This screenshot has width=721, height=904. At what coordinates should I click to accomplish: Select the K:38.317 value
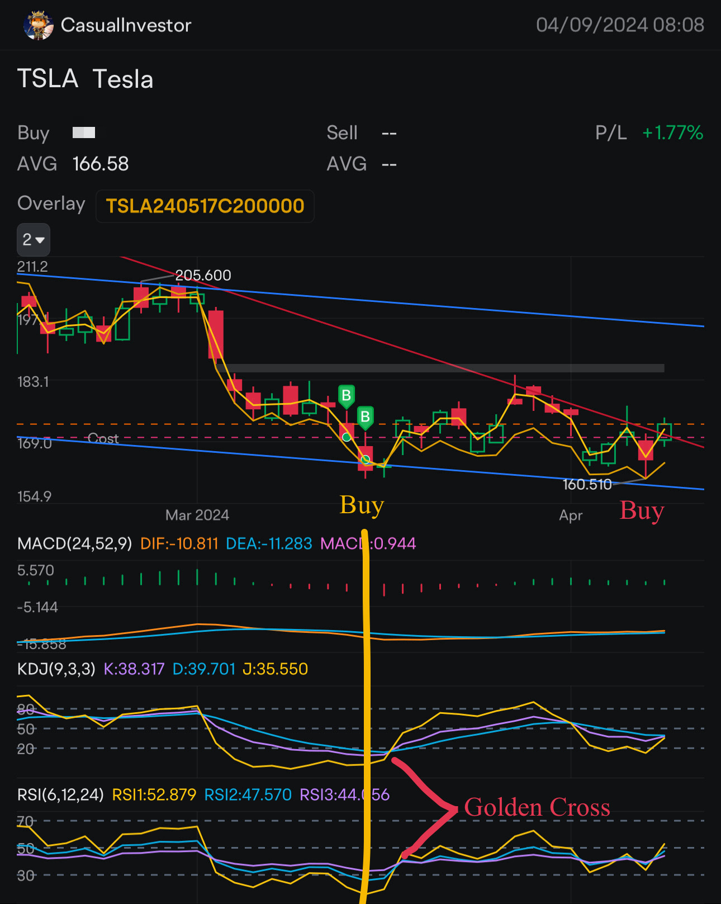134,669
